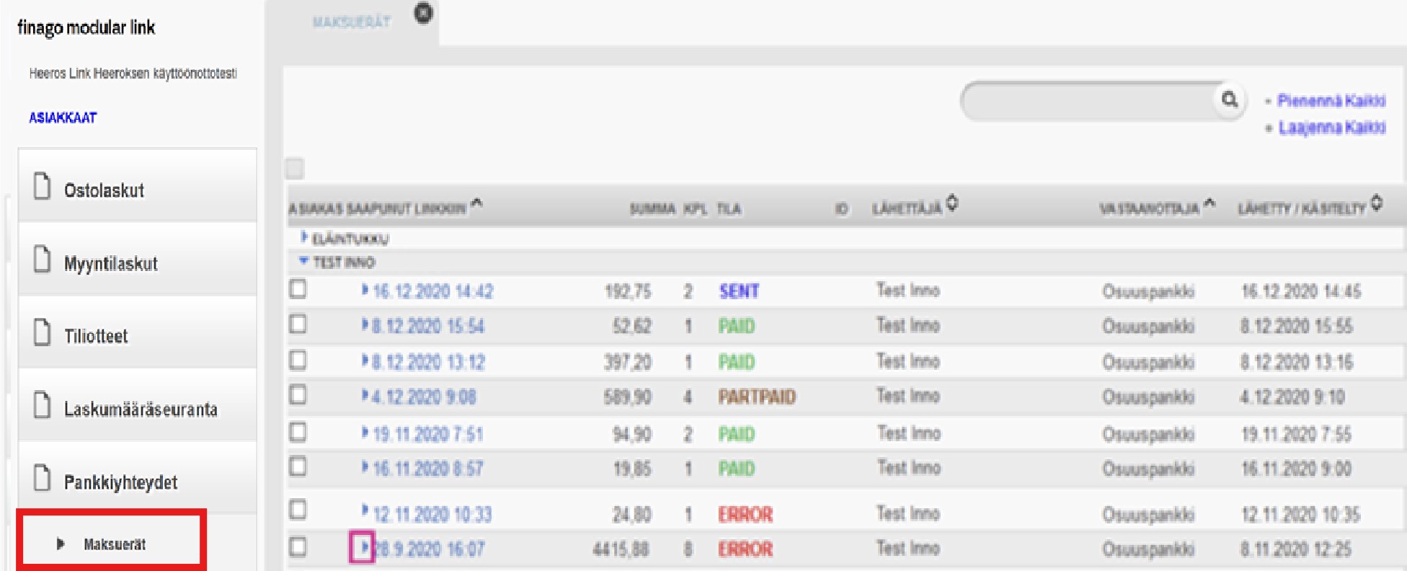Sort by Asiakas saapunut linkkiin arrow

pos(476,205)
